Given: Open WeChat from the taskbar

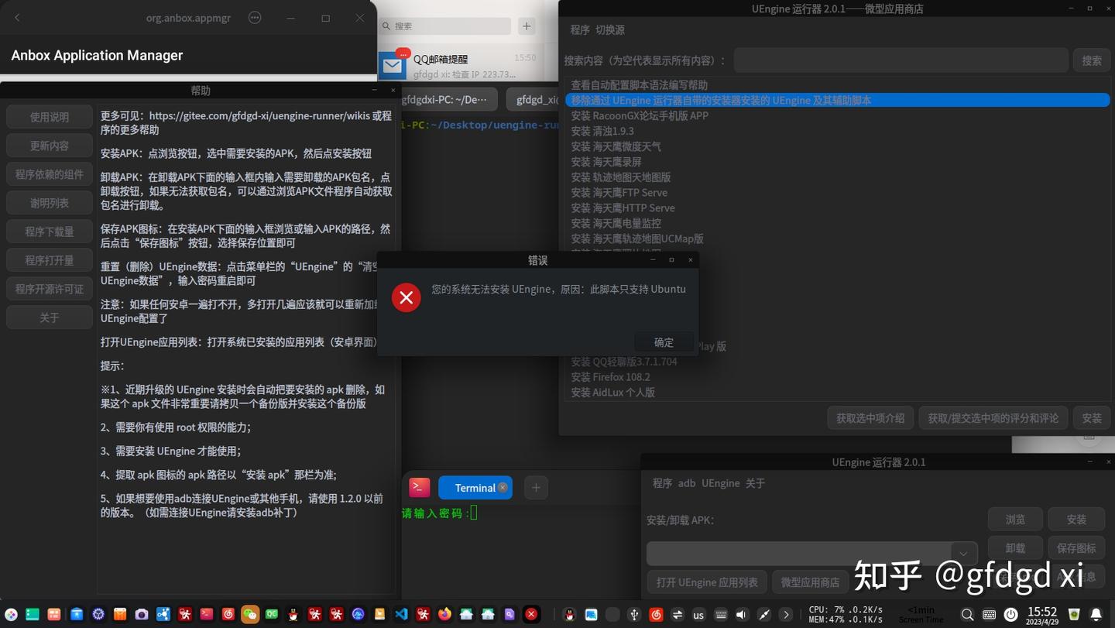Looking at the screenshot, I should tap(249, 614).
